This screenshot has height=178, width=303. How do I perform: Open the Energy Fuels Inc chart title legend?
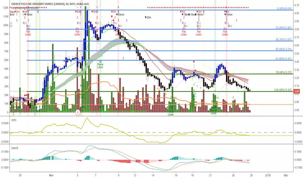click(x=50, y=4)
